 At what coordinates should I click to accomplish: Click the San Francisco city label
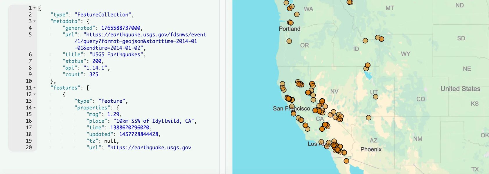click(292, 108)
